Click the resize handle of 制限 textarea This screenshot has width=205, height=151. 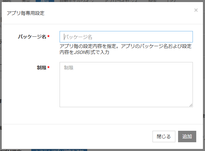tap(191, 105)
